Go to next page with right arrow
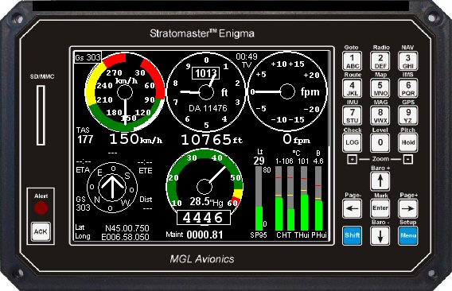Screen dimensions: 452x291 (x=408, y=208)
